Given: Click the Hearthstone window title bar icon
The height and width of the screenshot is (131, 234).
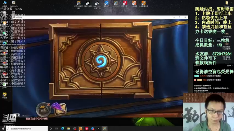Looking at the screenshot, I should click(x=14, y=17).
